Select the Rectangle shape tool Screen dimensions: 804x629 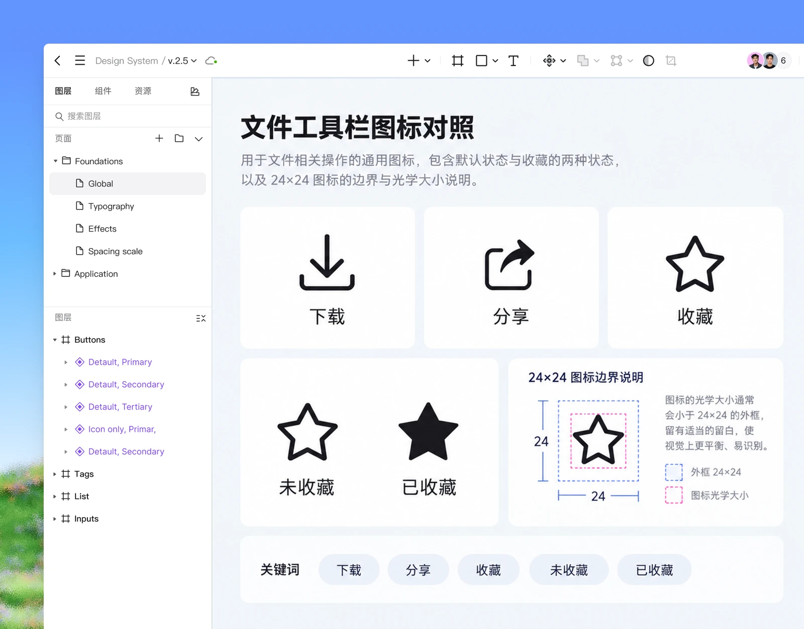coord(481,61)
